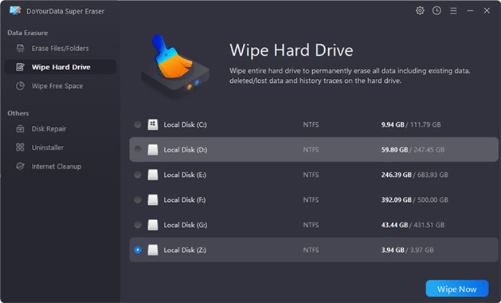Click the Uninstaller four-circles icon
The height and width of the screenshot is (303, 501).
20,147
